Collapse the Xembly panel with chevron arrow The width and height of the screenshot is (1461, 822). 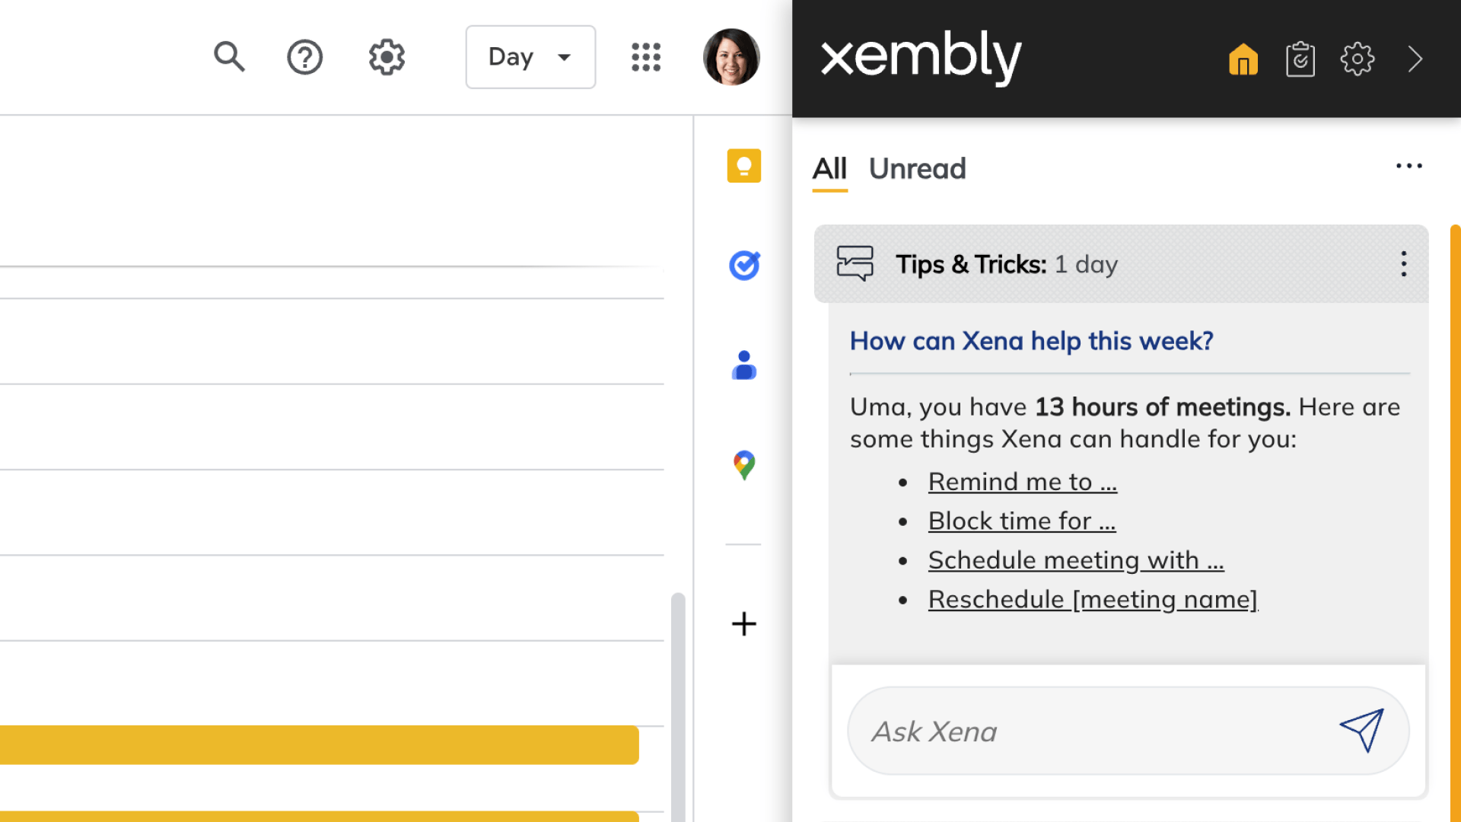[1415, 59]
